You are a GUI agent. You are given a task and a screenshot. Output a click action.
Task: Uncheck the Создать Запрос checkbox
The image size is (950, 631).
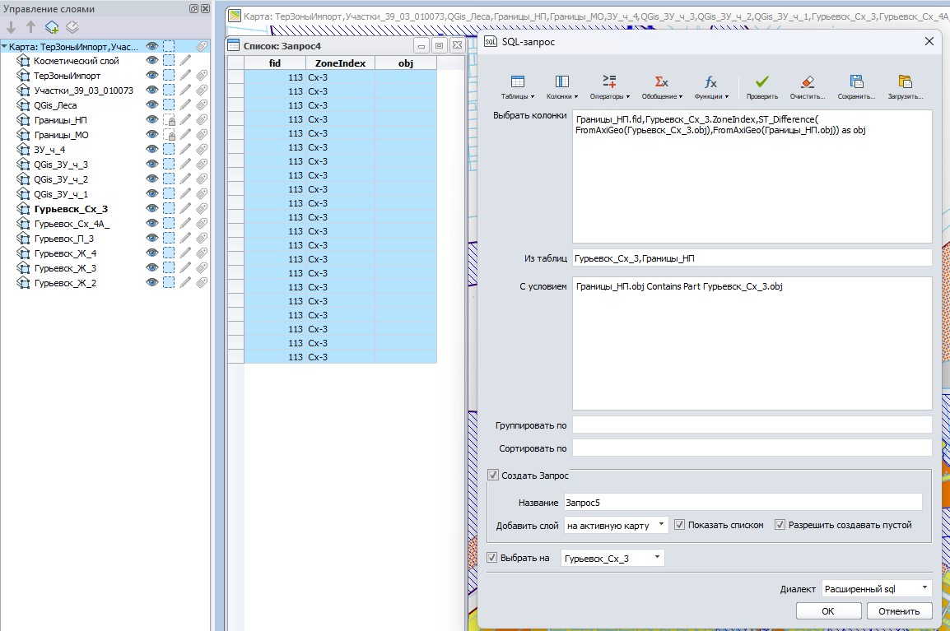(493, 476)
